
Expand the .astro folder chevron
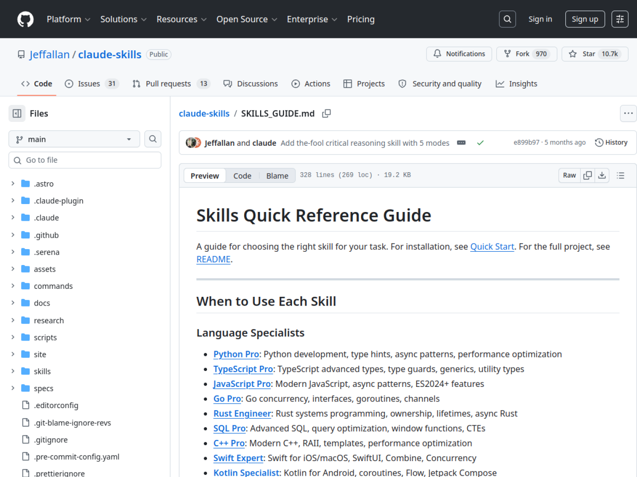pyautogui.click(x=13, y=183)
